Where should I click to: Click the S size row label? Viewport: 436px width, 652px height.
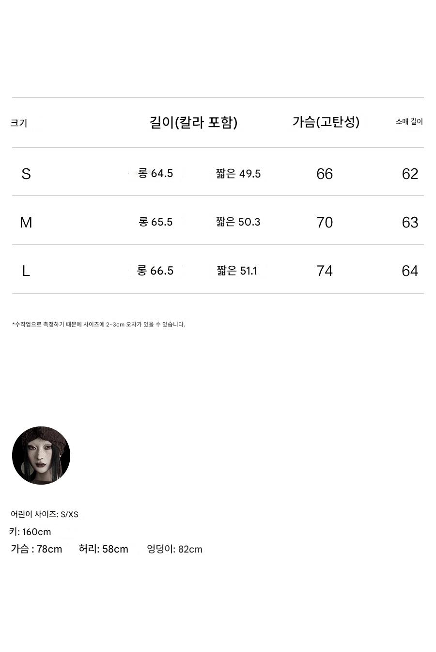(x=26, y=174)
